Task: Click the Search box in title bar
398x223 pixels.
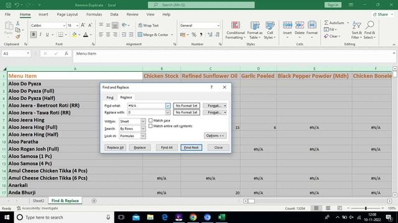Action: 201,5
